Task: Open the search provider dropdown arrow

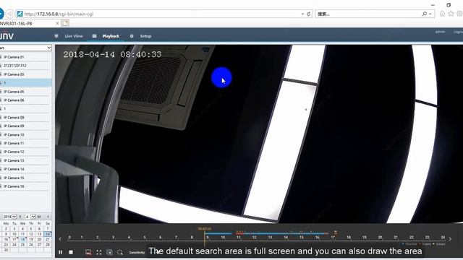Action: tap(430, 14)
